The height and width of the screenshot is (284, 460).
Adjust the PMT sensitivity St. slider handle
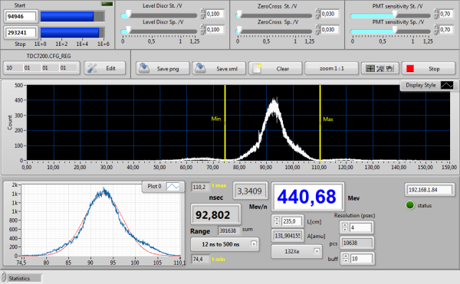pyautogui.click(x=395, y=14)
